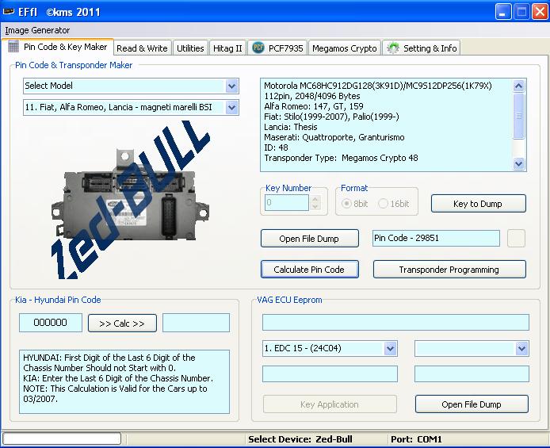Click the status bar progress field
This screenshot has height=448, width=550.
(62, 438)
